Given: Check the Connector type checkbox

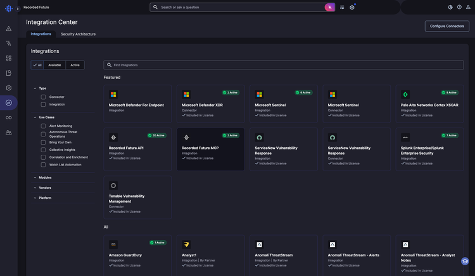Looking at the screenshot, I should 43,97.
